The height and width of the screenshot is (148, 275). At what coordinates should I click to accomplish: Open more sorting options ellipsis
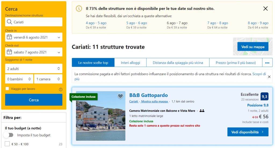267,63
